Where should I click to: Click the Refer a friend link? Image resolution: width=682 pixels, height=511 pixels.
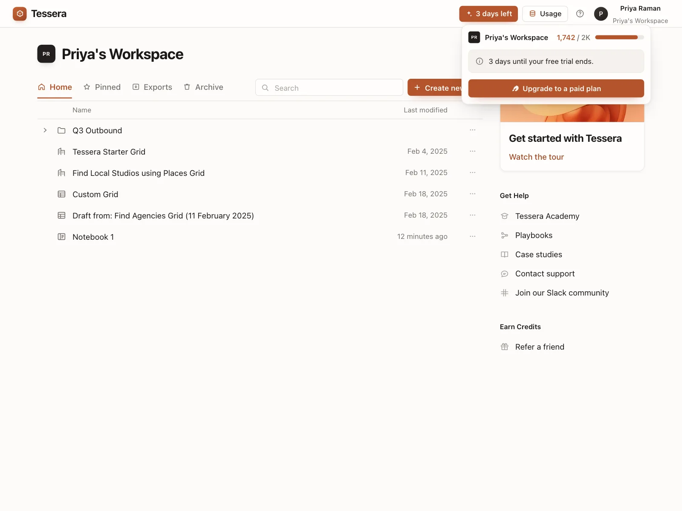(x=540, y=347)
